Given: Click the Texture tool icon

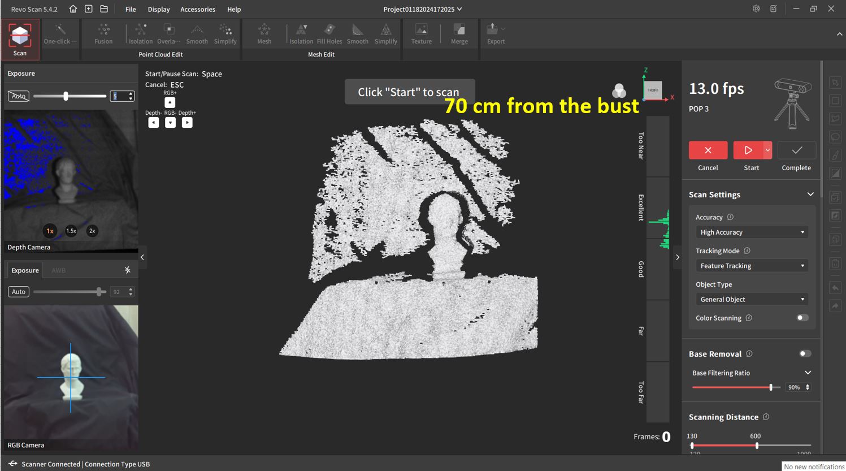Looking at the screenshot, I should 421,33.
